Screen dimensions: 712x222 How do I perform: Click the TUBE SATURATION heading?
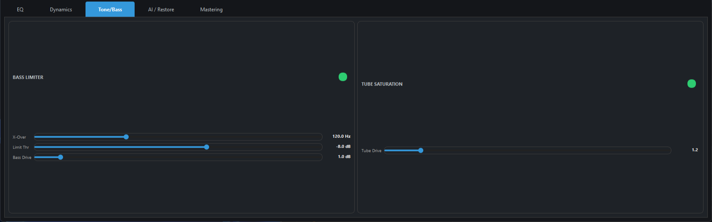click(382, 84)
